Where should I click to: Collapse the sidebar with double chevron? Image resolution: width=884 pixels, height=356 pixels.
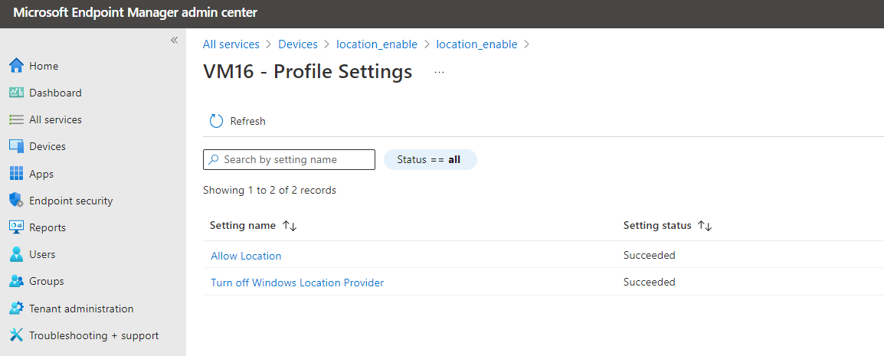point(174,40)
